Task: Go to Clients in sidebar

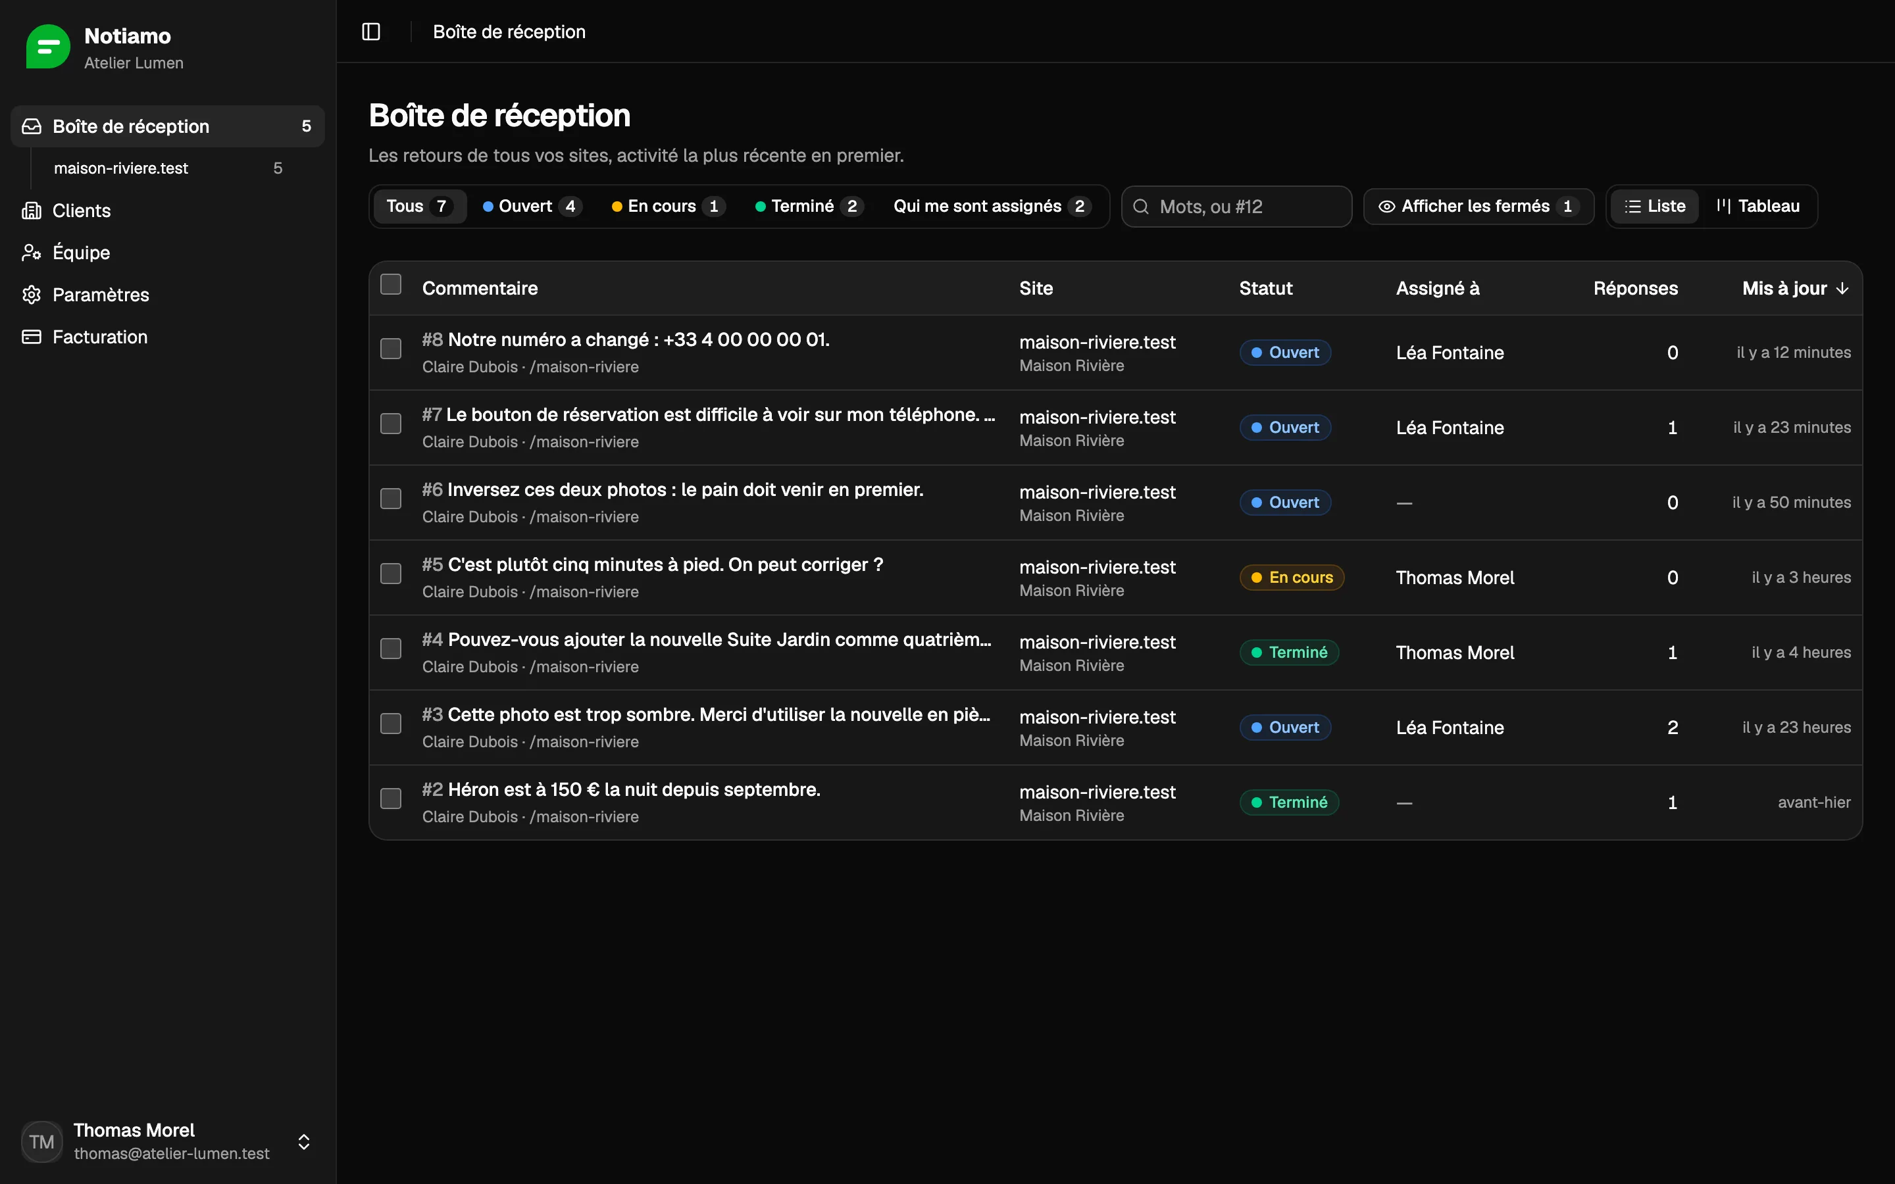Action: 168,210
